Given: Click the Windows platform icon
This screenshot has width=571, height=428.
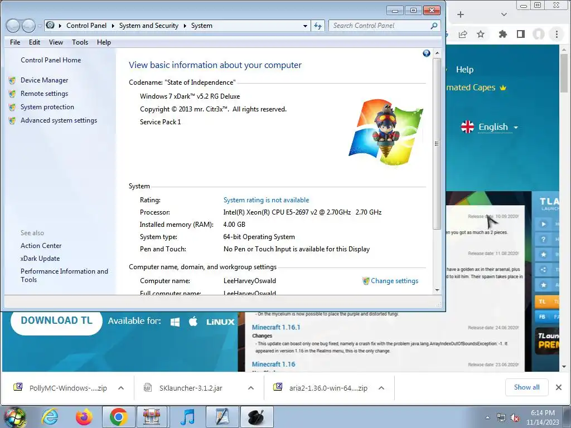Looking at the screenshot, I should pyautogui.click(x=175, y=322).
